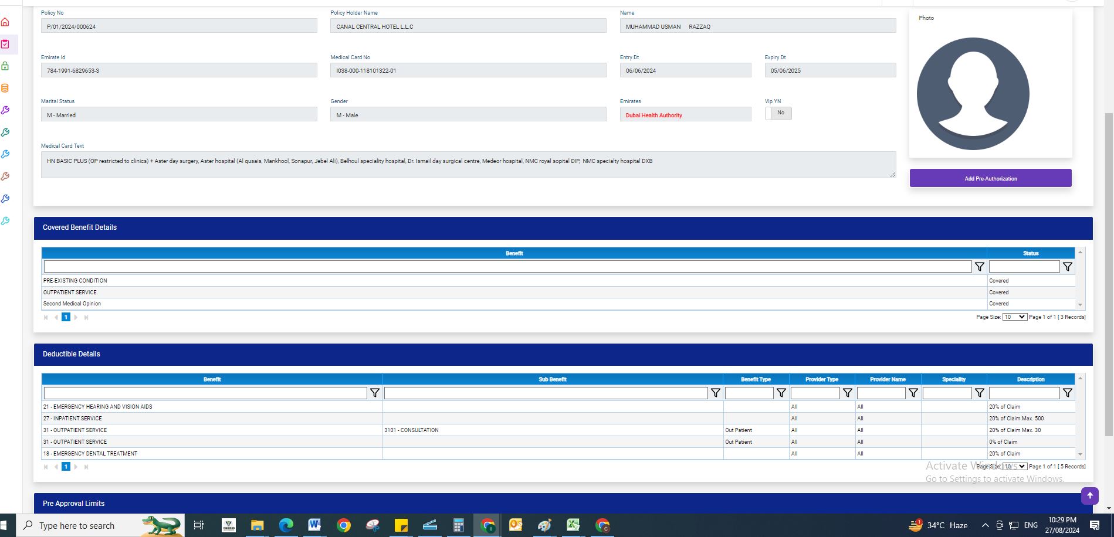Click the lock icon in left sidebar

[5, 66]
